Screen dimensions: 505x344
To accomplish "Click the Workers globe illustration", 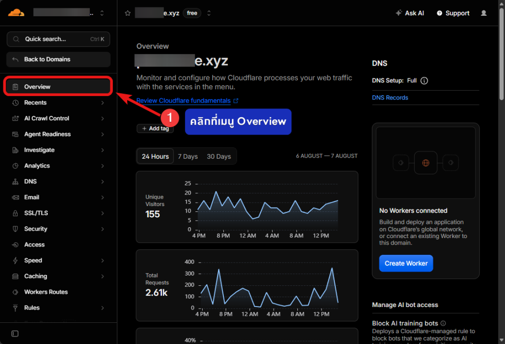I will [x=426, y=163].
